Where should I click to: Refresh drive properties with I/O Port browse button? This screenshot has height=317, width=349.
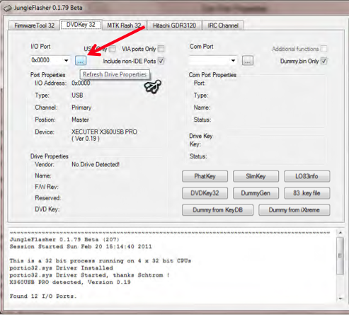pyautogui.click(x=81, y=61)
